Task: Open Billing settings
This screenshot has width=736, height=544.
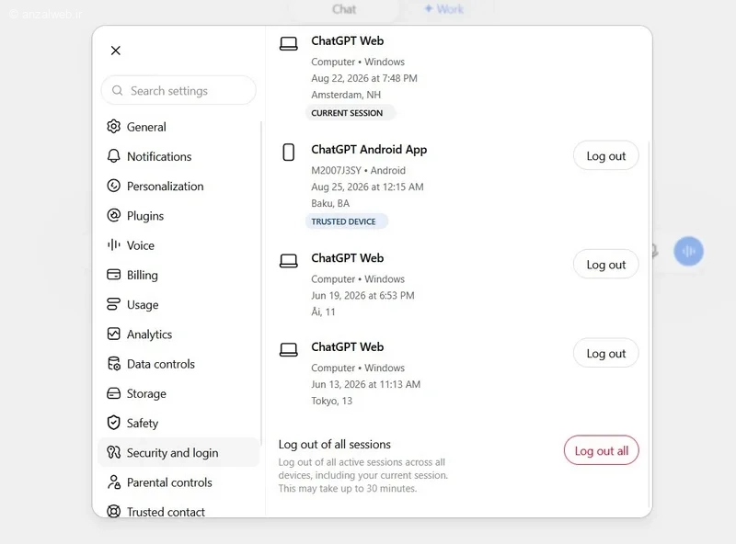Action: point(143,275)
